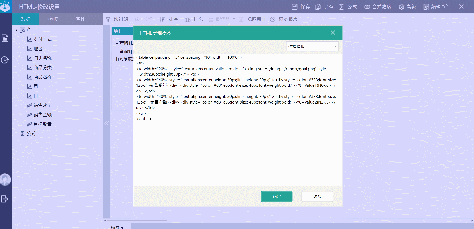The height and width of the screenshot is (229, 474).
Task: Click the query icon beside 查询1
Action: (x=23, y=30)
